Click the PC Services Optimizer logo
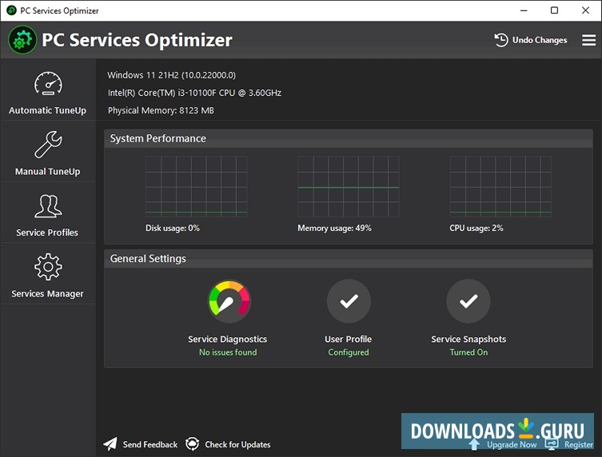The height and width of the screenshot is (457, 602). tap(22, 40)
